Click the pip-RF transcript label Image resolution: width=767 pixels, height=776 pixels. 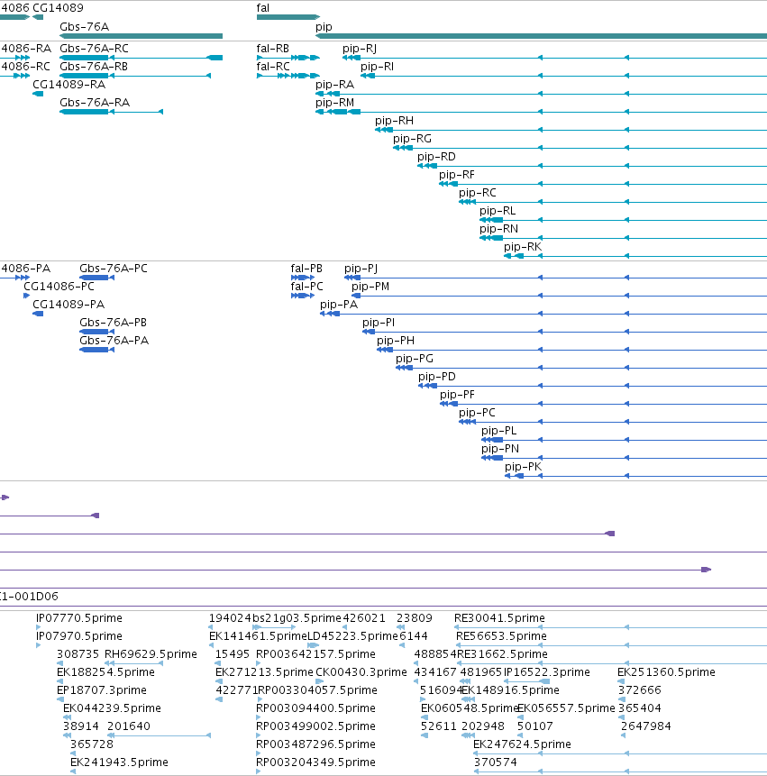(x=457, y=175)
